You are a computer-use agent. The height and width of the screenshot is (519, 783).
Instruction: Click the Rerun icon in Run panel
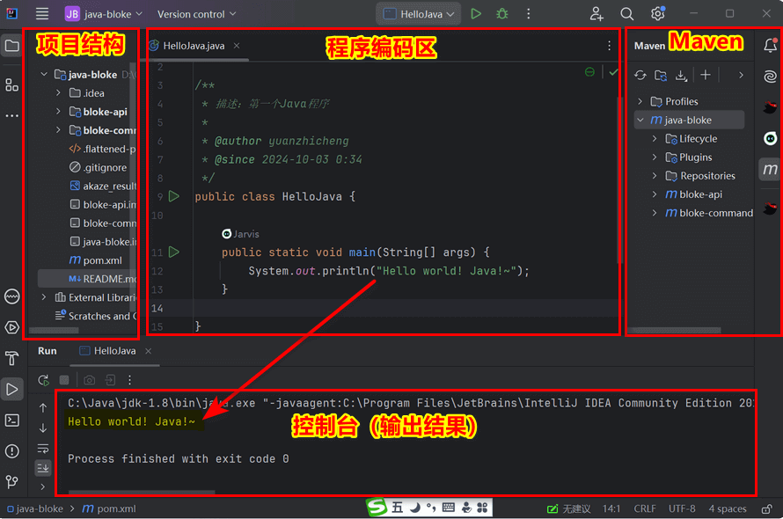tap(43, 380)
